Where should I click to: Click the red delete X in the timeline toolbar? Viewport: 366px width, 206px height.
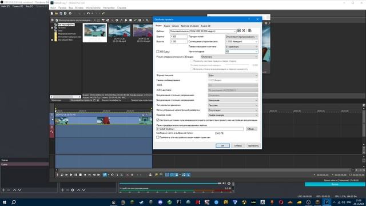[128, 175]
